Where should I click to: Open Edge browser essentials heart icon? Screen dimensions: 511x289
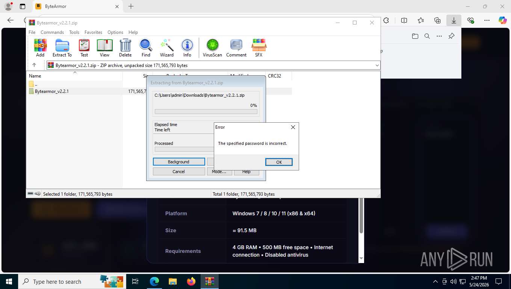click(470, 20)
